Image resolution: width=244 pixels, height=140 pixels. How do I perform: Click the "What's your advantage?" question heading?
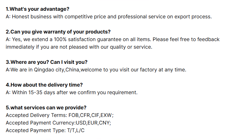[x=37, y=9]
